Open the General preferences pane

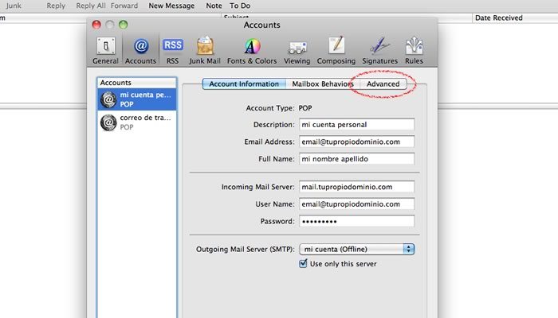[105, 50]
